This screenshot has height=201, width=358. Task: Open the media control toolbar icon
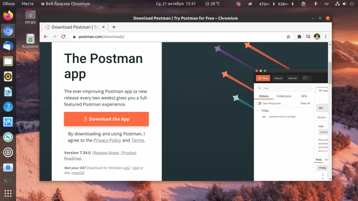tap(308, 37)
